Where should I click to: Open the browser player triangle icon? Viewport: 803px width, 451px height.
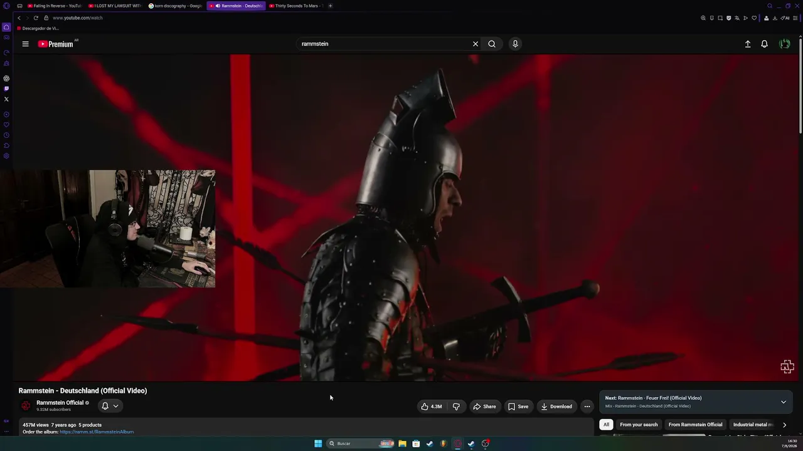[745, 18]
